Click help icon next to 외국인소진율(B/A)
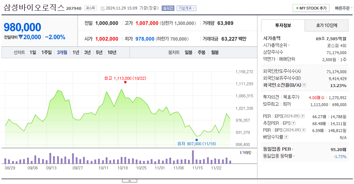 (x=304, y=85)
